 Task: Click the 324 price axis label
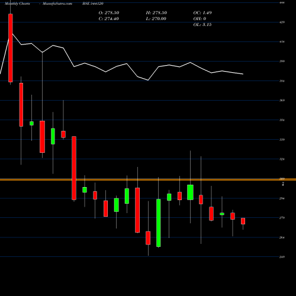pos(282,159)
